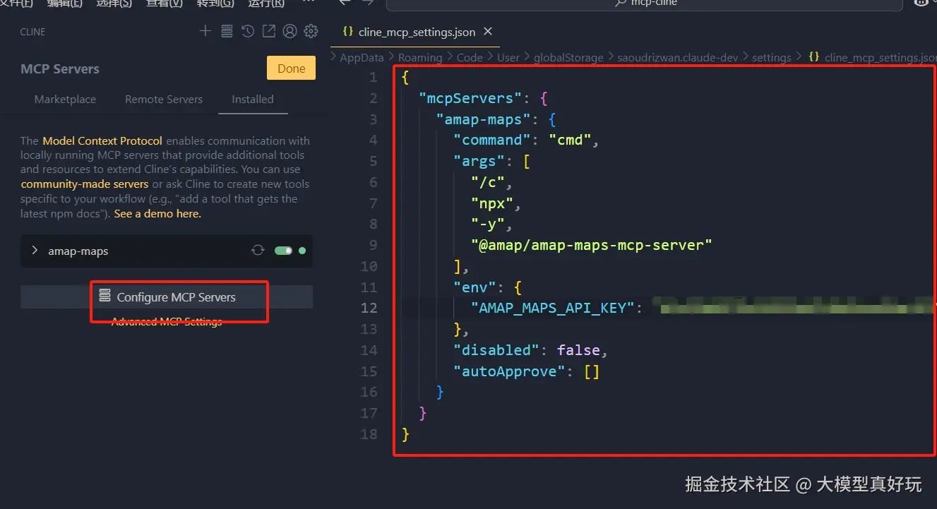Click line number 12 in the gutter
The width and height of the screenshot is (937, 509).
[369, 308]
